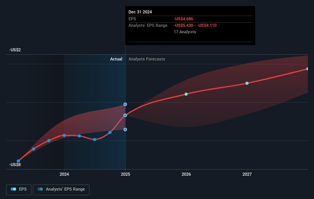
Task: Select the forecast data point at 2027
Action: pos(247,83)
